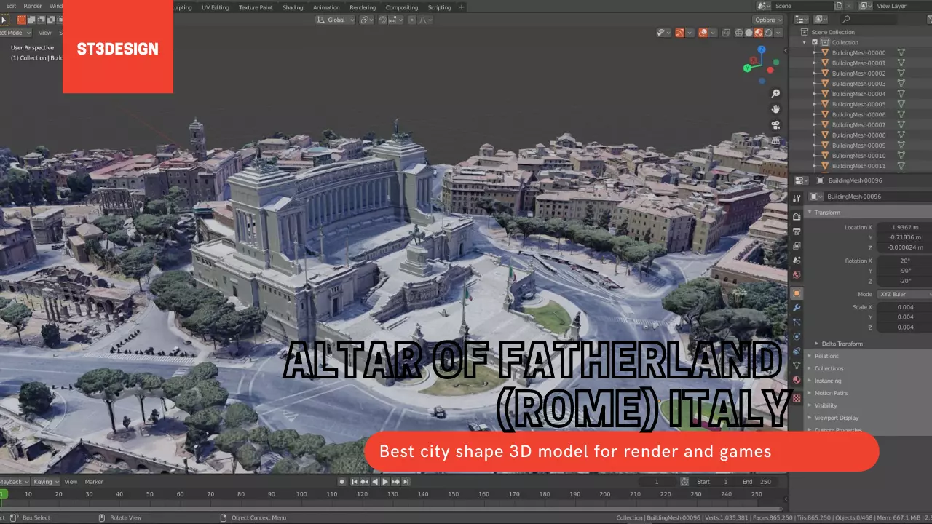
Task: Click the use preview range clock icon
Action: (684, 482)
